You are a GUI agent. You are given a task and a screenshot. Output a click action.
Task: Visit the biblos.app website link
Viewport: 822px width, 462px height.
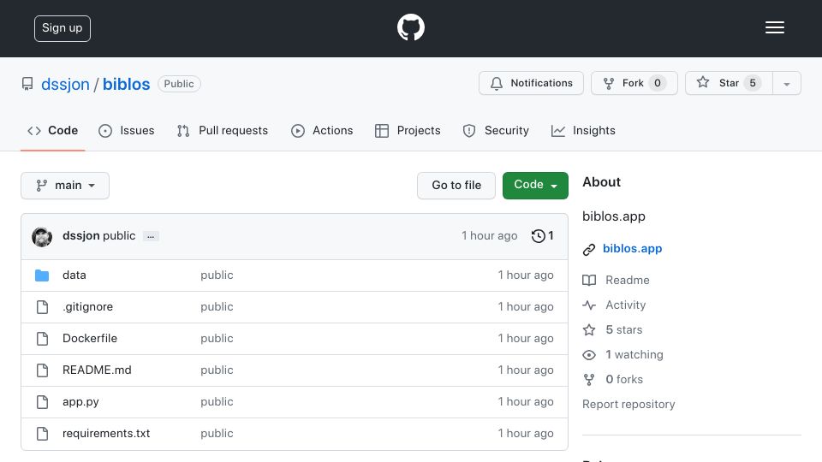632,249
